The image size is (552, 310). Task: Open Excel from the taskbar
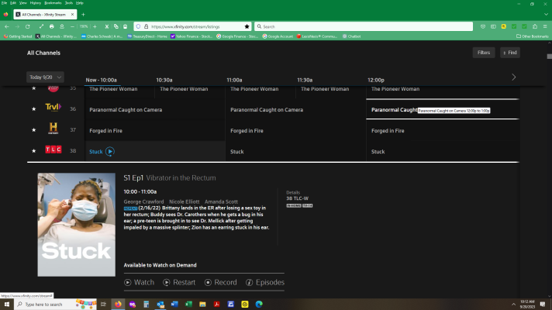coord(188,304)
